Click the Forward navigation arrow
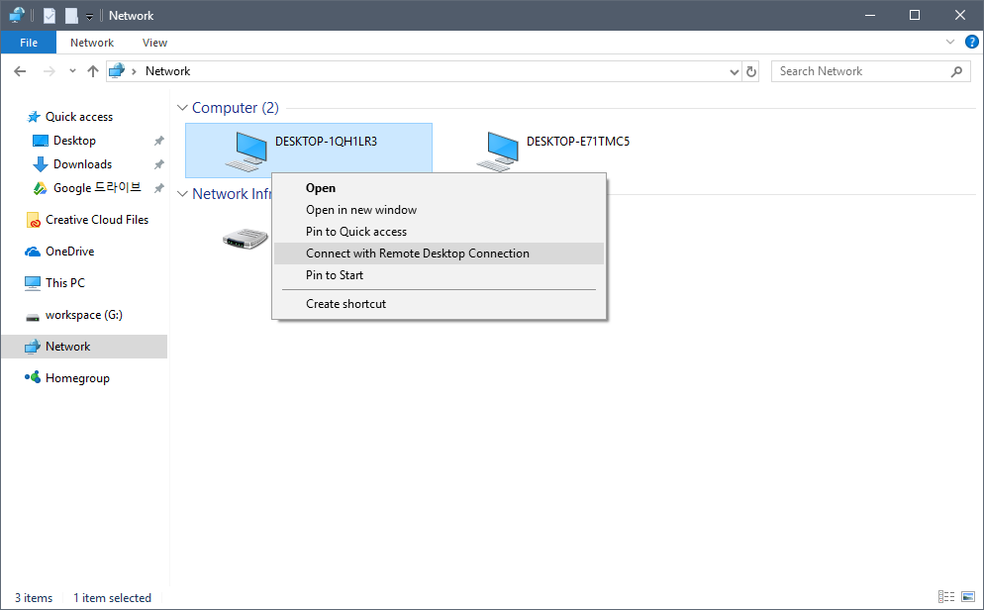This screenshot has height=610, width=984. [x=49, y=71]
